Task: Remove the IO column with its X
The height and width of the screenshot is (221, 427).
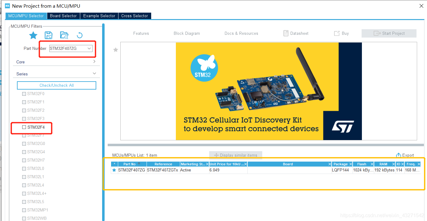Action: (x=402, y=164)
